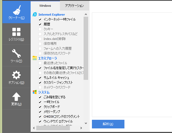Click the 解析(A) analyze button
This screenshot has width=172, height=133.
tap(108, 124)
